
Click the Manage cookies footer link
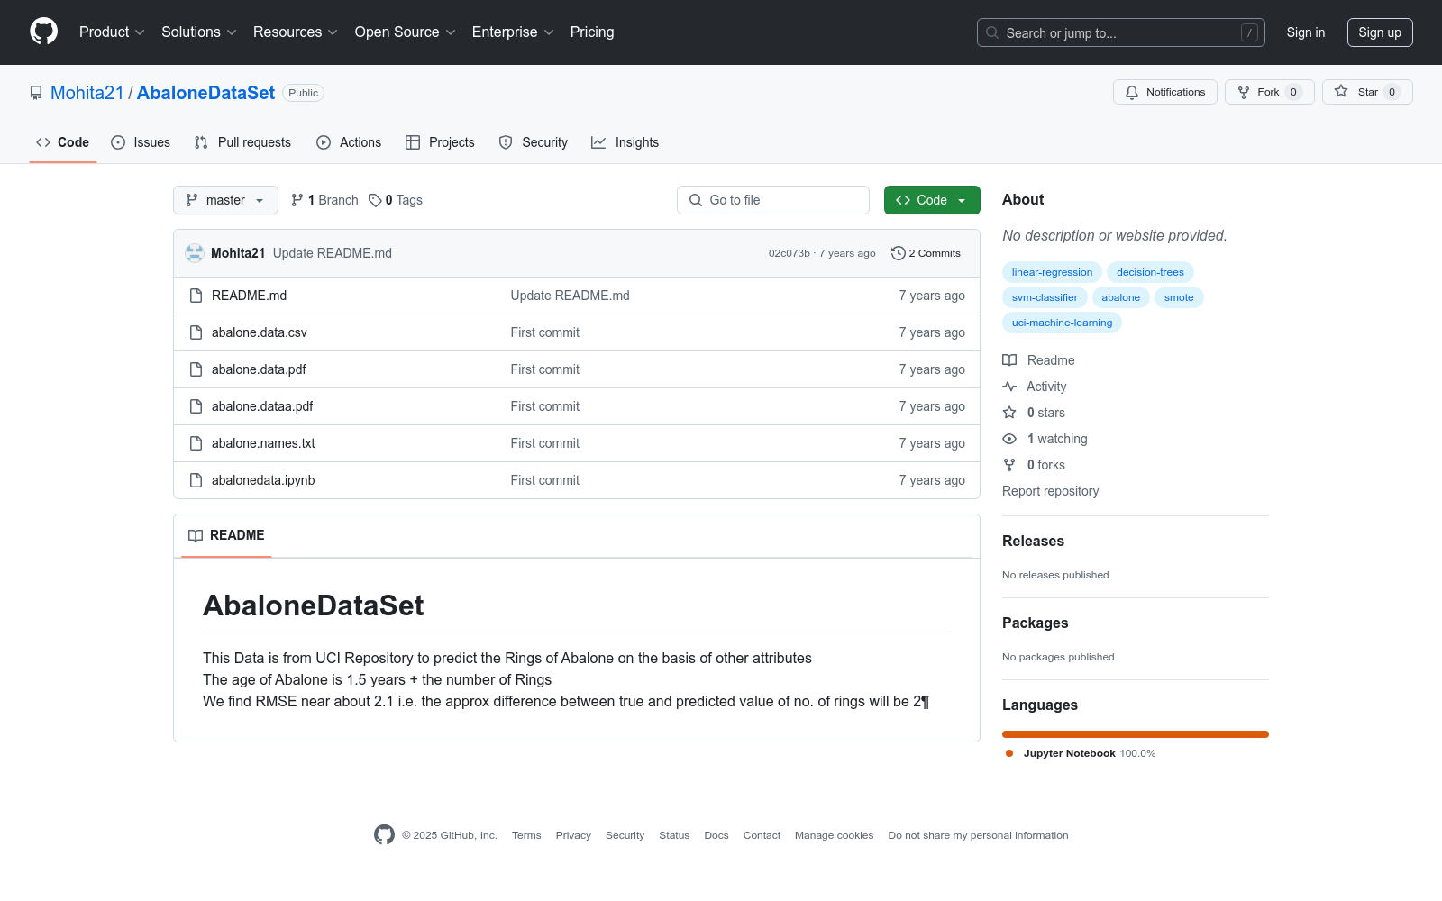coord(834,835)
